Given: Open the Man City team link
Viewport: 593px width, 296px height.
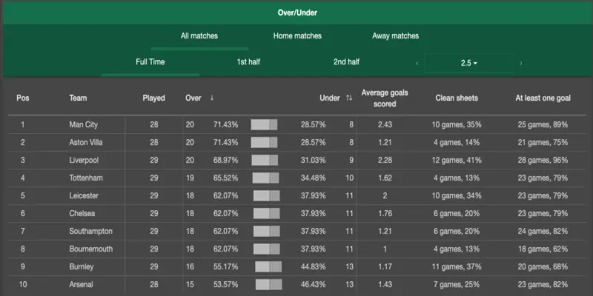Looking at the screenshot, I should click(83, 124).
